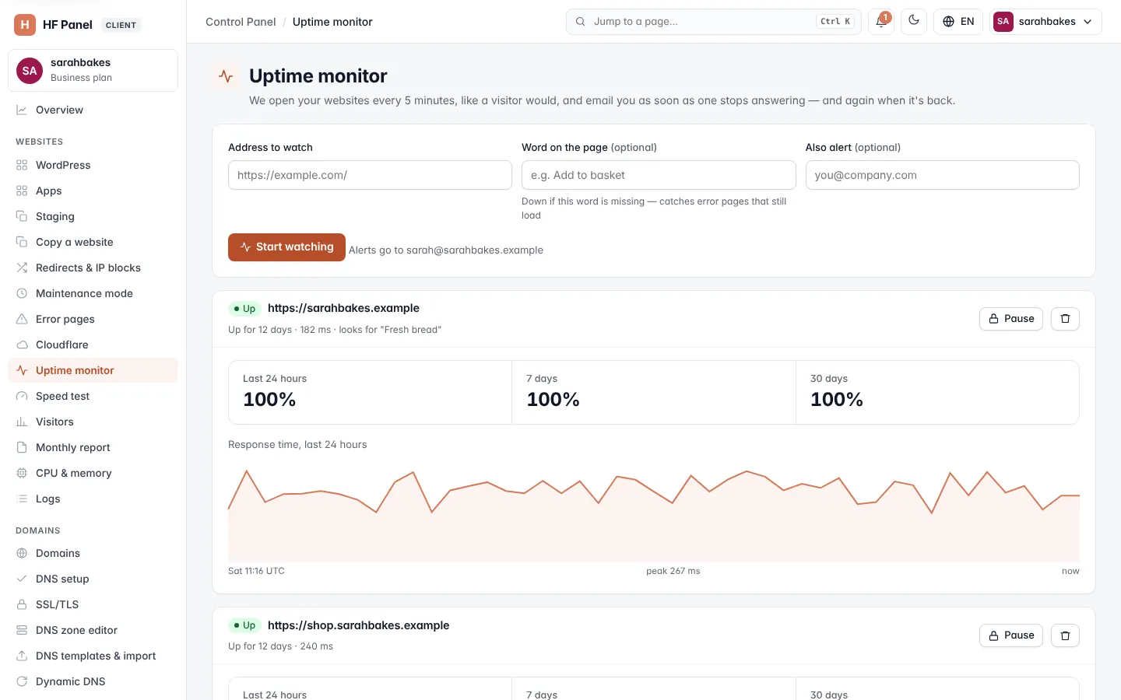Open DNS templates & import

click(x=93, y=656)
